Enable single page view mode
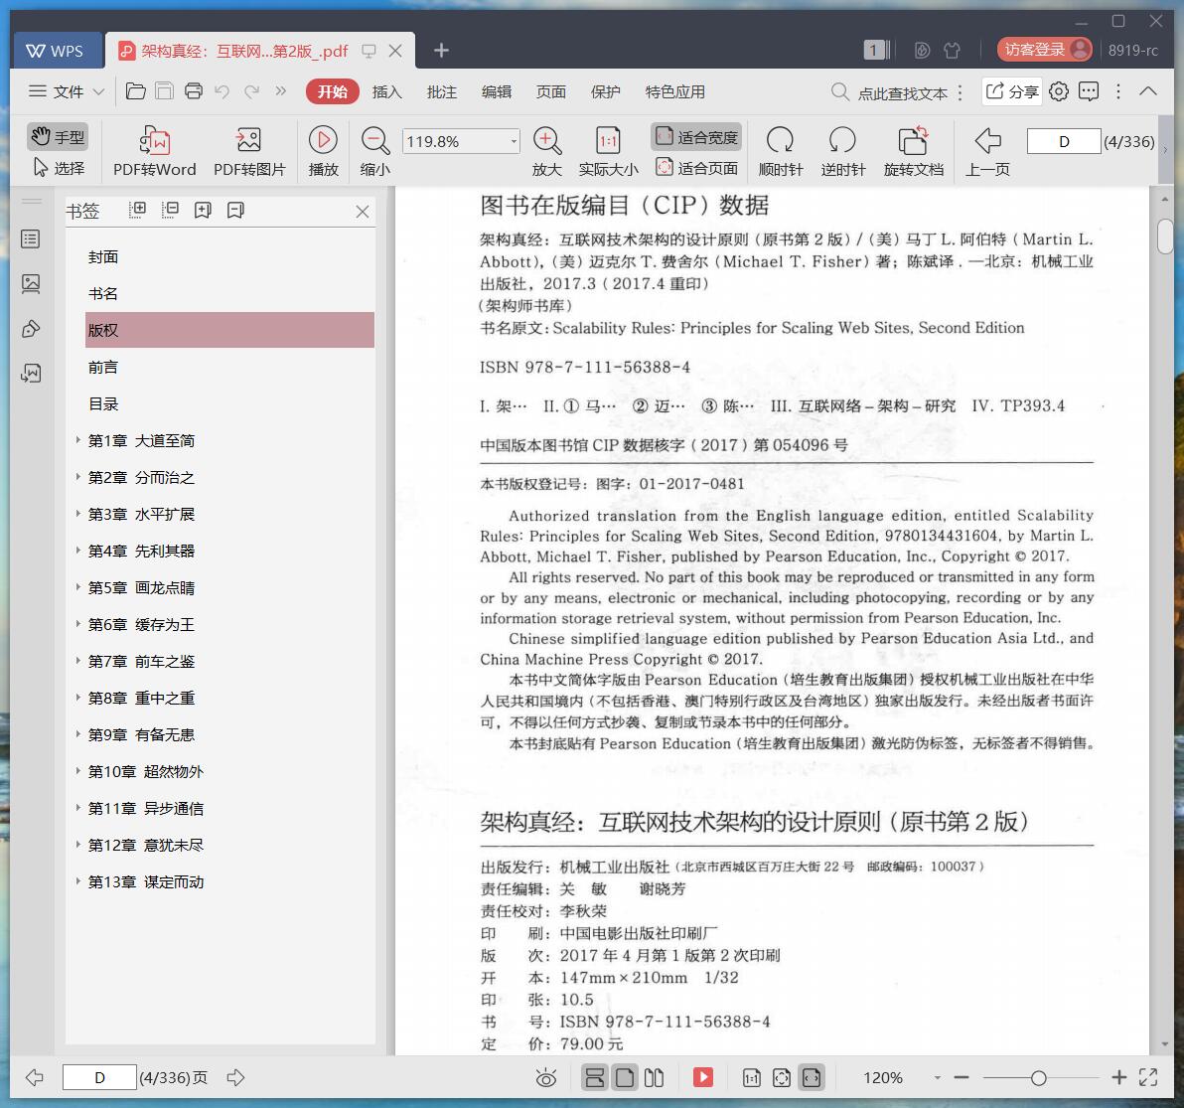Image resolution: width=1184 pixels, height=1108 pixels. [625, 1078]
